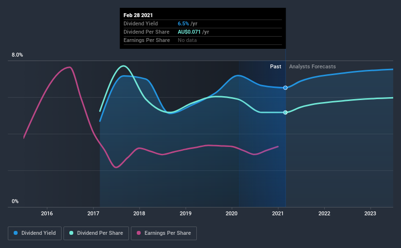401x248 pixels.
Task: Toggle the Dividend Per Share legend button
Action: click(96, 233)
